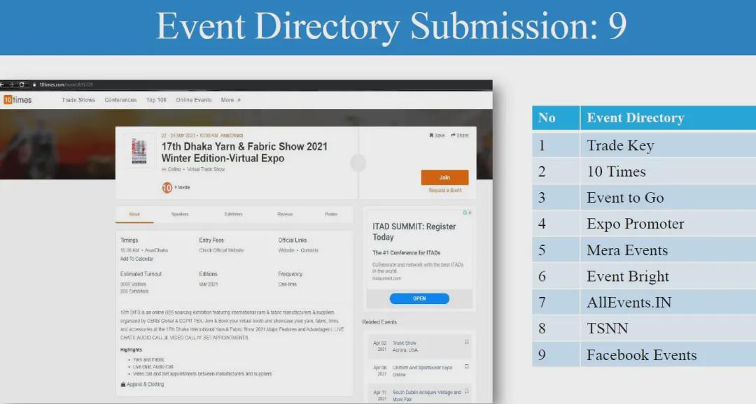Click the blue OPEN ad button

click(419, 298)
